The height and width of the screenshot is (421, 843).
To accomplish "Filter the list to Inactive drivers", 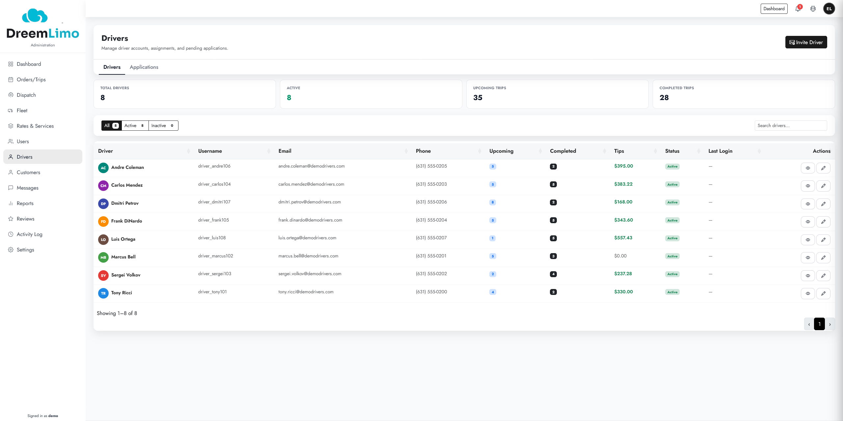I will point(163,125).
